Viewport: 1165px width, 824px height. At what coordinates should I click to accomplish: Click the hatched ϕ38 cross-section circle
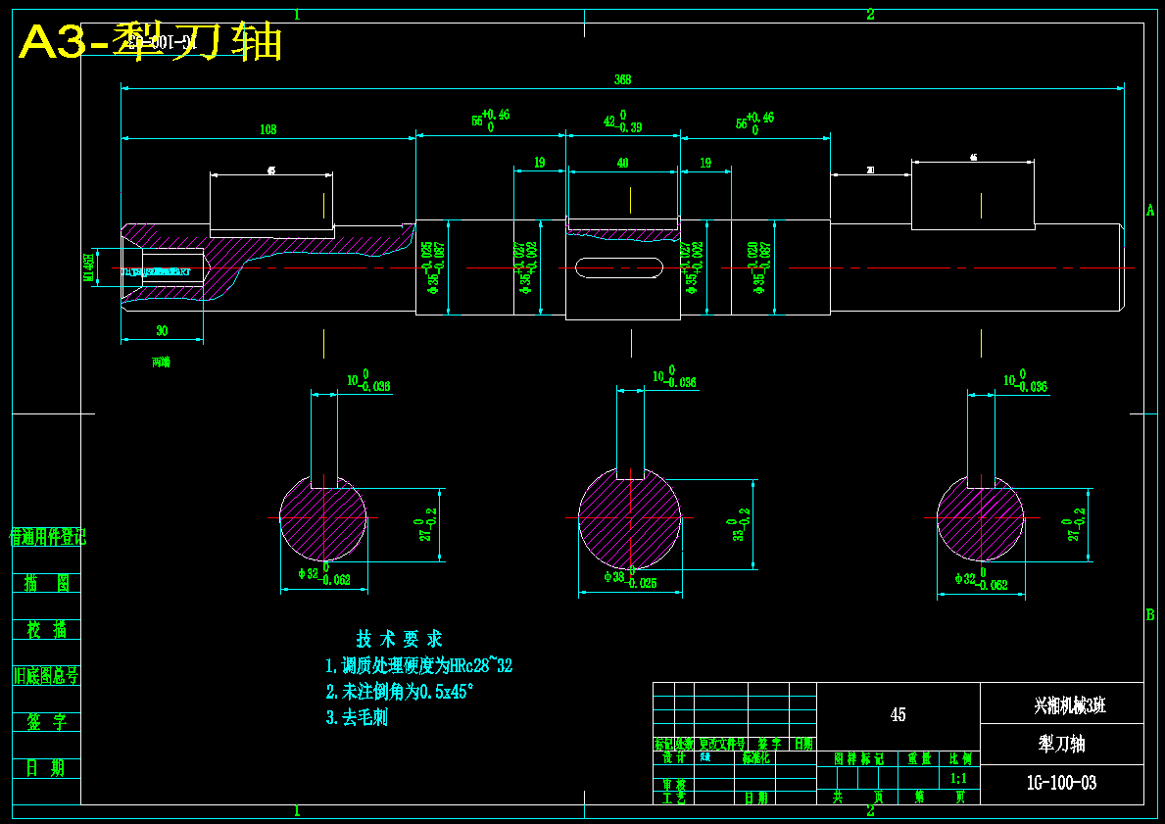pos(629,518)
